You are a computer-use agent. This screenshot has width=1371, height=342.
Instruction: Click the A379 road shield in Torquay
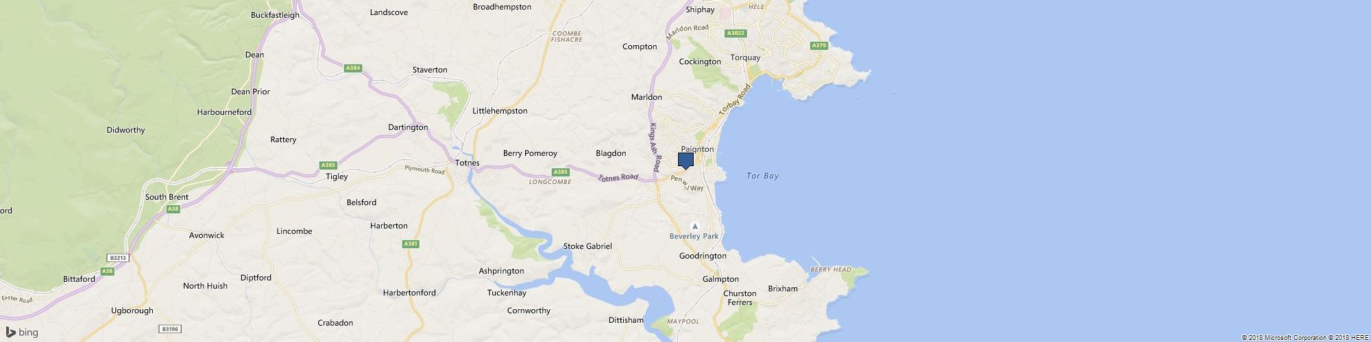818,46
